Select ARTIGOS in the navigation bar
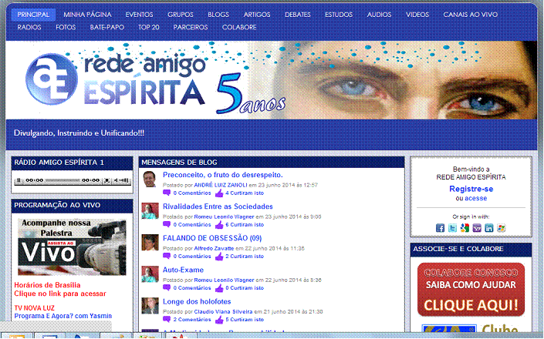Viewport: 544px width, 339px height. pyautogui.click(x=257, y=15)
